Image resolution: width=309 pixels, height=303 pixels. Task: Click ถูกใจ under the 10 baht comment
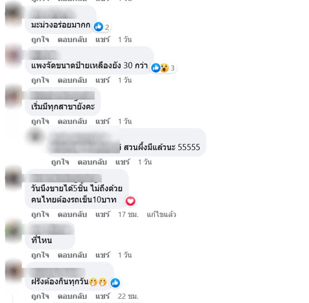tap(40, 214)
